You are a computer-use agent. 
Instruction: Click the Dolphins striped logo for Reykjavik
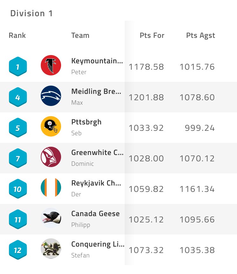pos(51,187)
